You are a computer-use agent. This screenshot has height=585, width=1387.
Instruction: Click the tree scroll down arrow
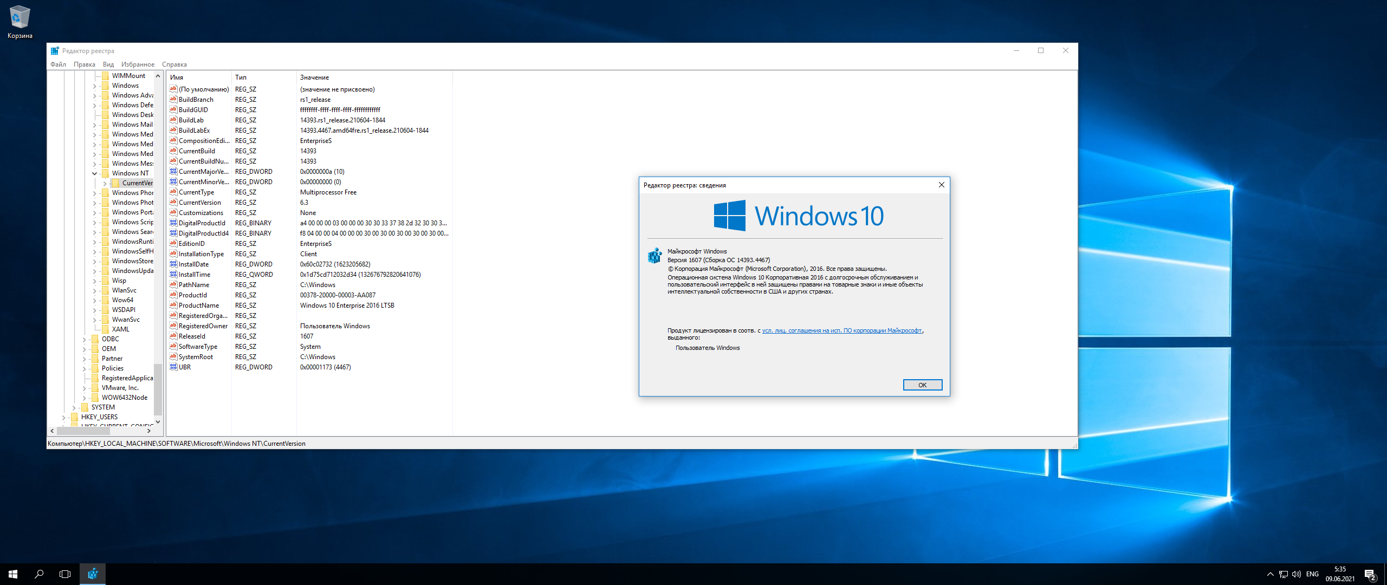(x=158, y=421)
